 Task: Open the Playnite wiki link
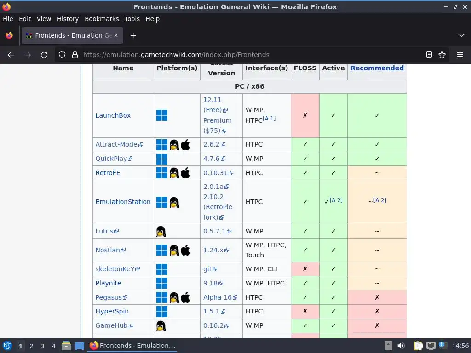coord(108,283)
